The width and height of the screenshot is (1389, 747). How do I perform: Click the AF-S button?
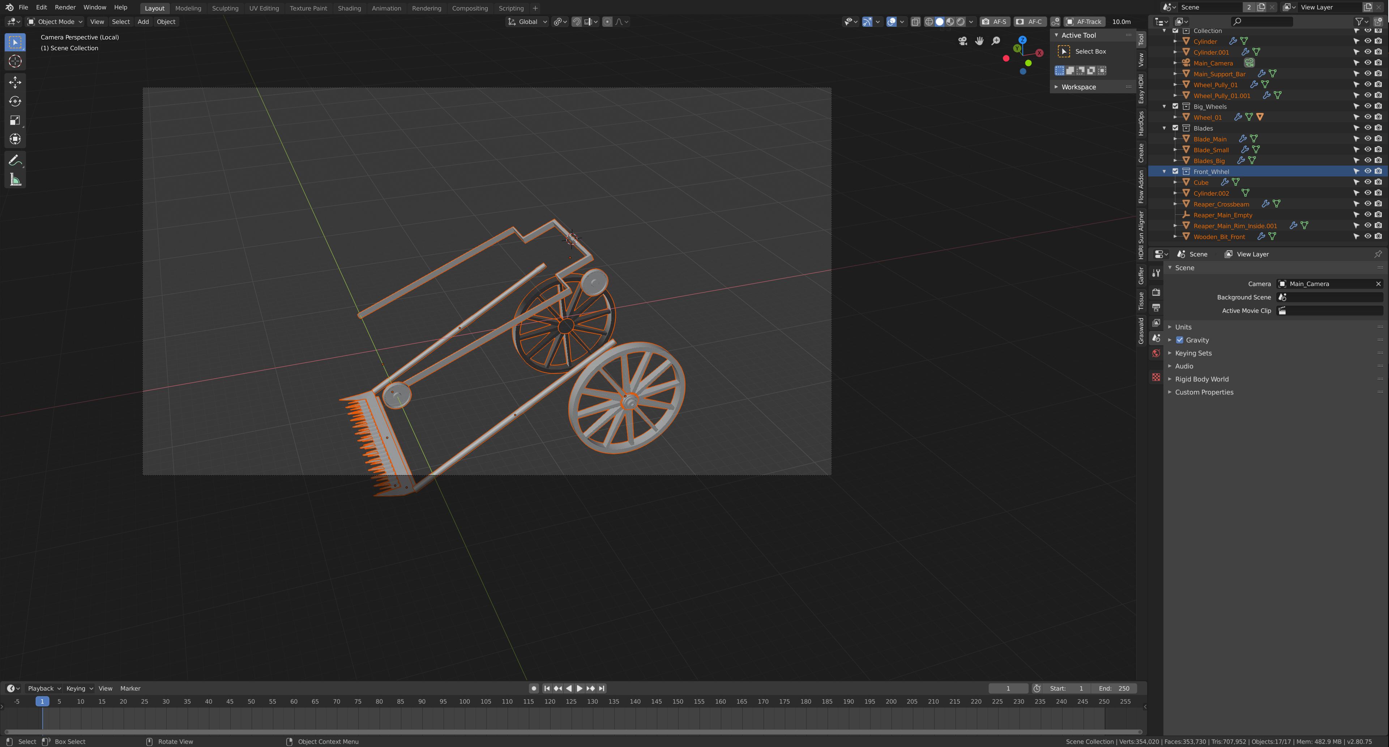click(994, 22)
